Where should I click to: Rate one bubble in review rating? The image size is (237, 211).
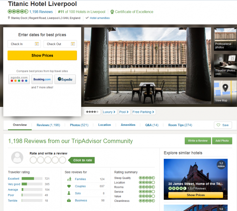tap(33, 160)
